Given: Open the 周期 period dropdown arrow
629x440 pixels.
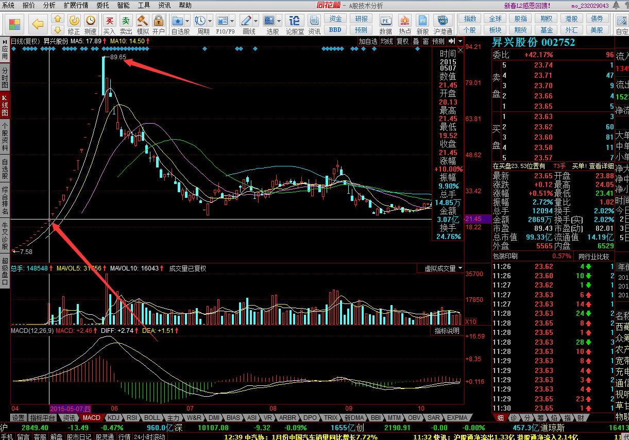Looking at the screenshot, I should click(x=210, y=21).
